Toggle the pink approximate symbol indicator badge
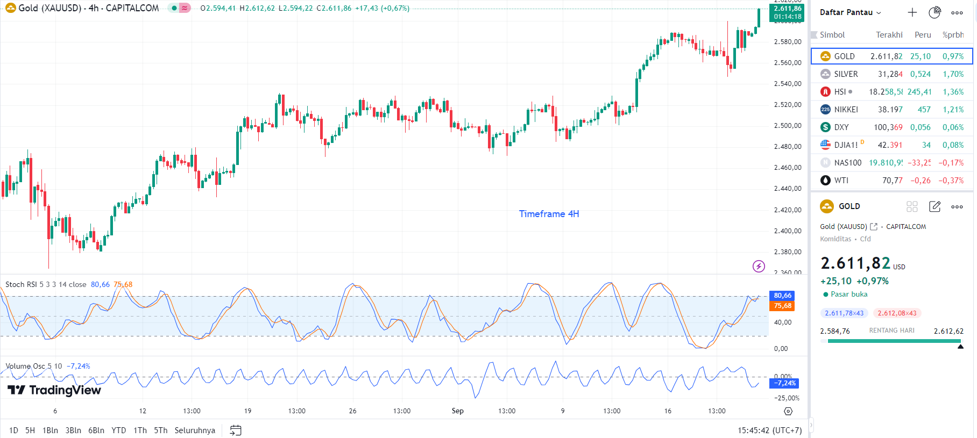 (x=185, y=8)
